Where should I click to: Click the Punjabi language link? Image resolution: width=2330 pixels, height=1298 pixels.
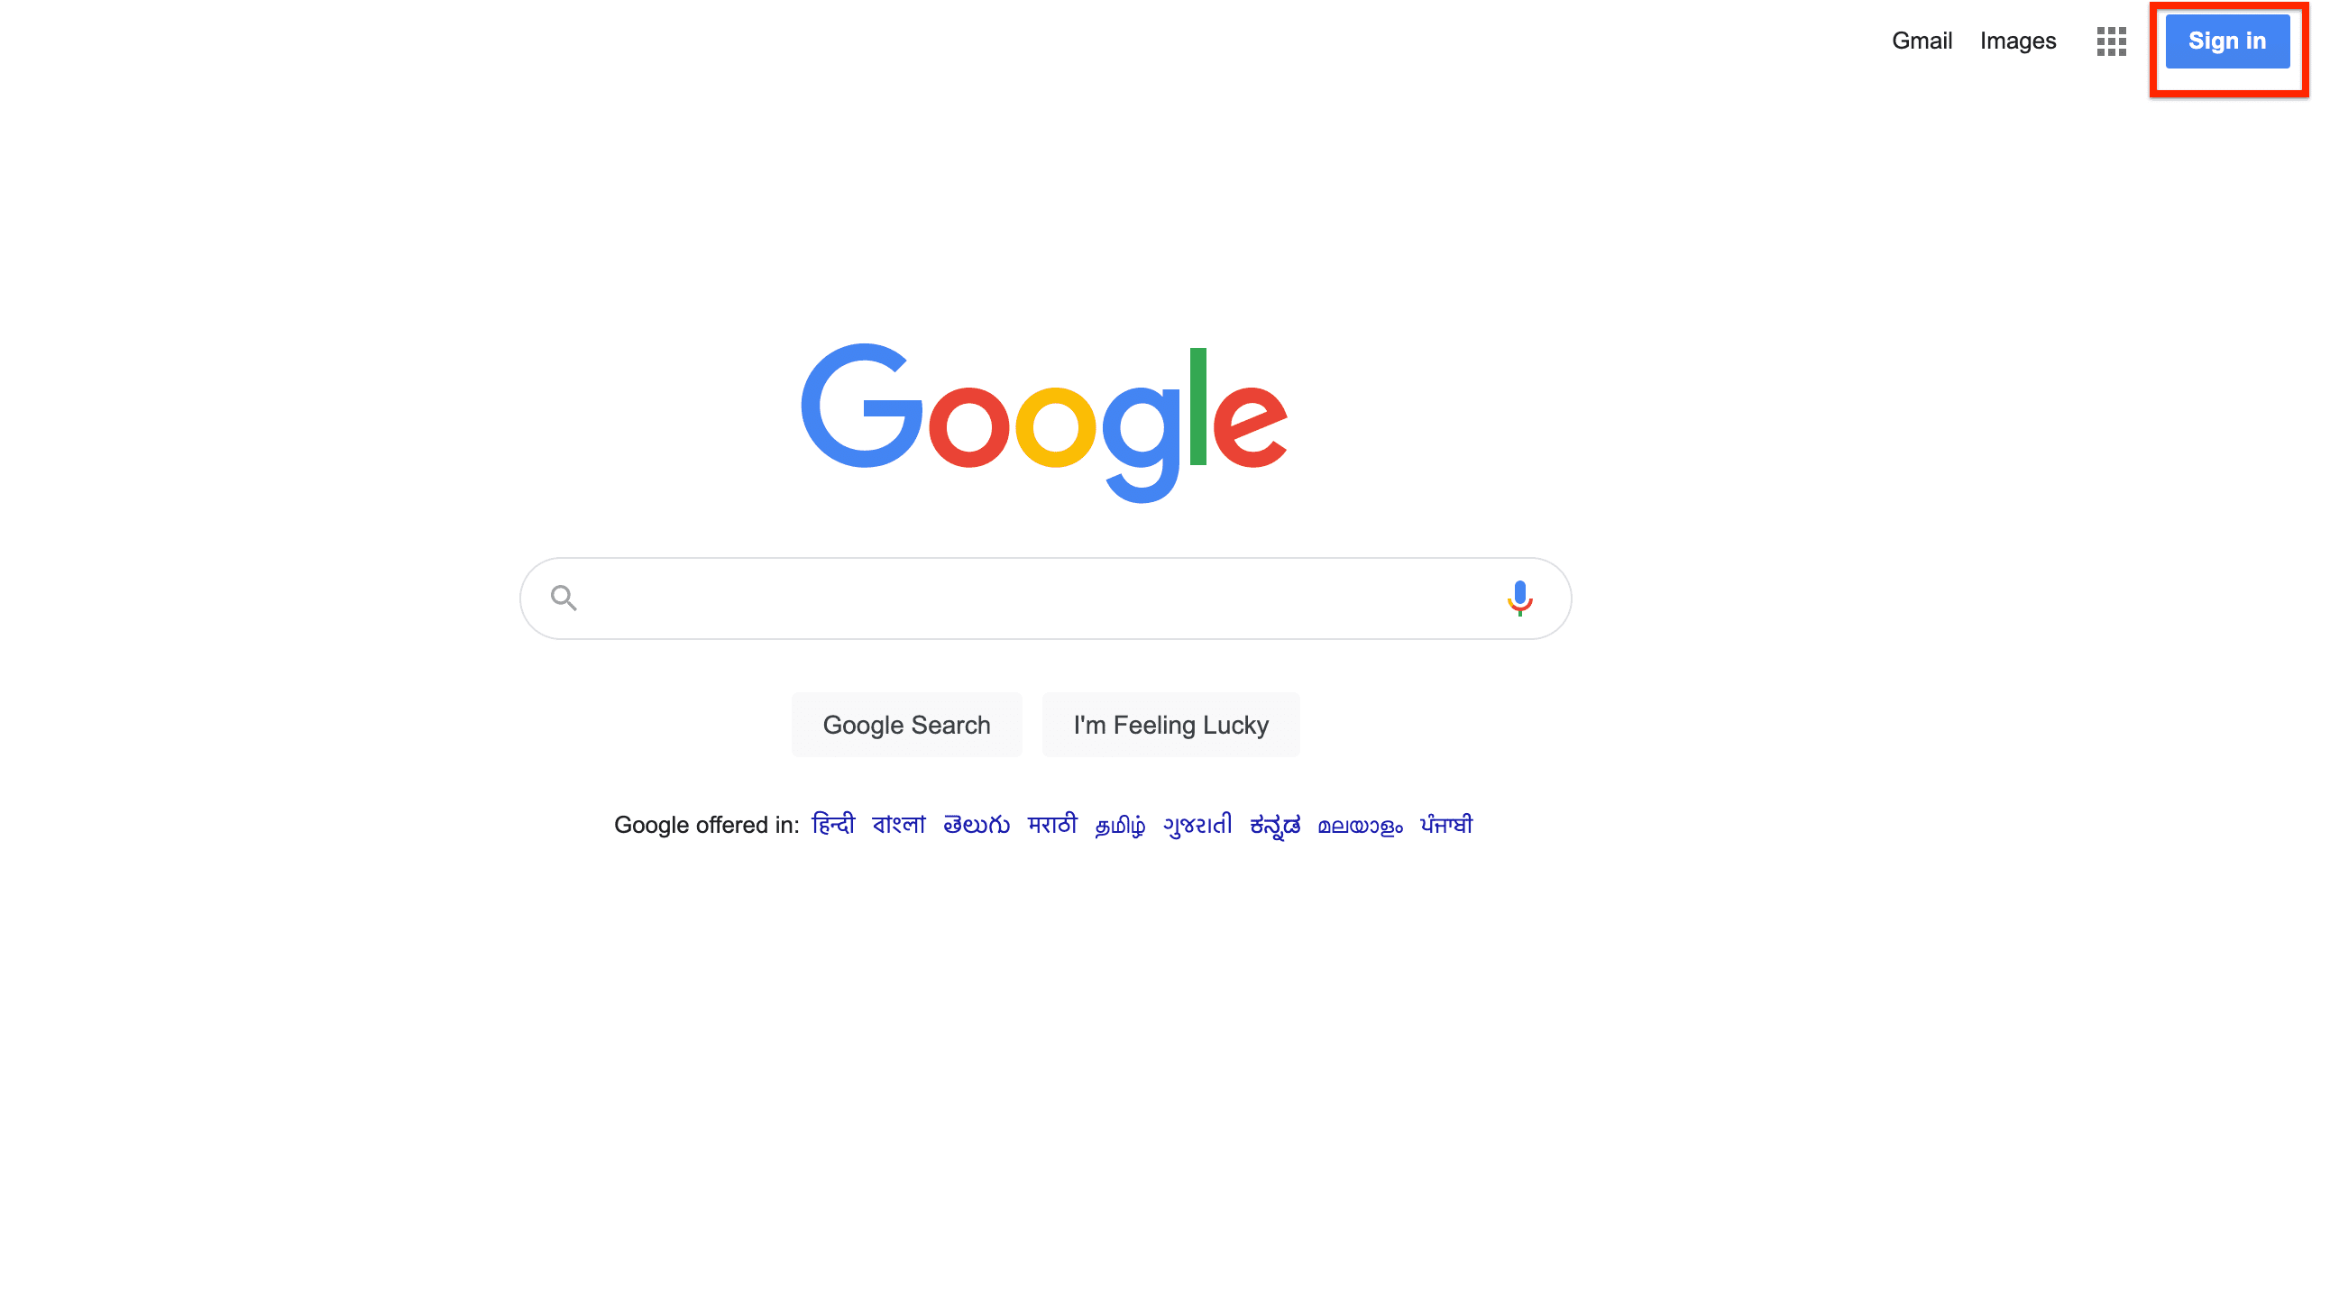(1445, 825)
